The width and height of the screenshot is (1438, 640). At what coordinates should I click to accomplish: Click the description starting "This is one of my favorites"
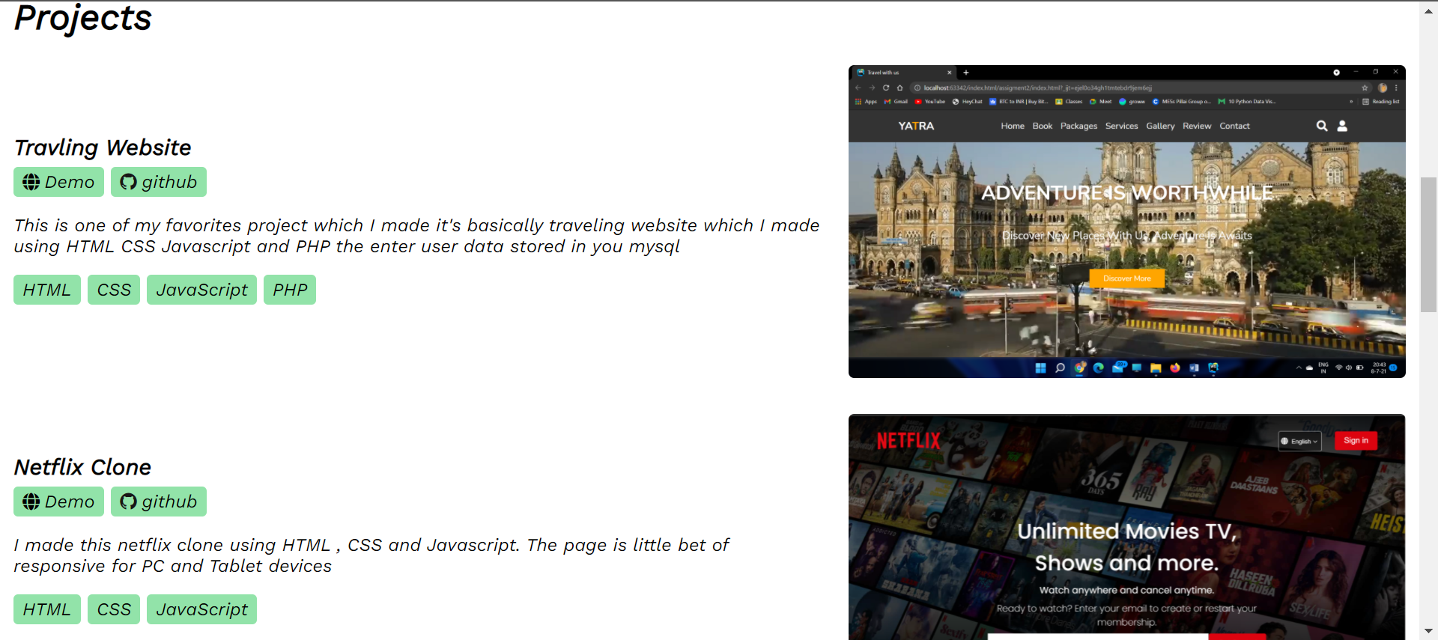tap(416, 236)
